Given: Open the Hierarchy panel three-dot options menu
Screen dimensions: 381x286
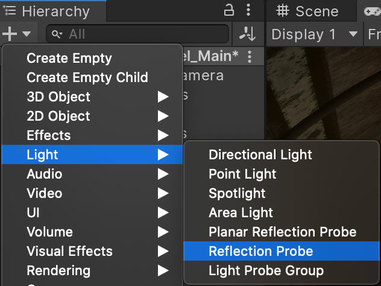Looking at the screenshot, I should click(x=249, y=10).
